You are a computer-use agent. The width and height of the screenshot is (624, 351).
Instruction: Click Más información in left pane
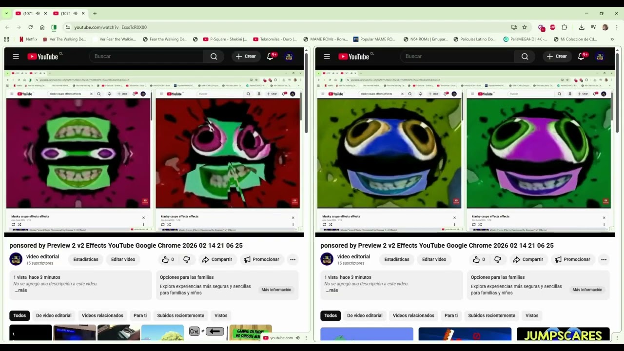pyautogui.click(x=276, y=290)
